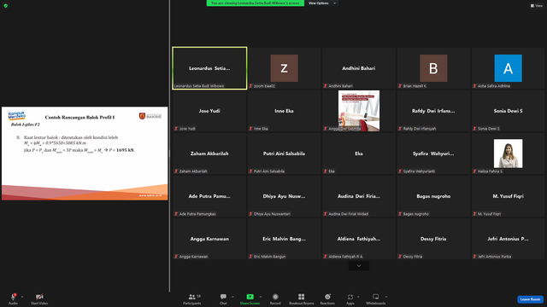Select Eka's participant tile
The height and width of the screenshot is (307, 547).
[359, 153]
